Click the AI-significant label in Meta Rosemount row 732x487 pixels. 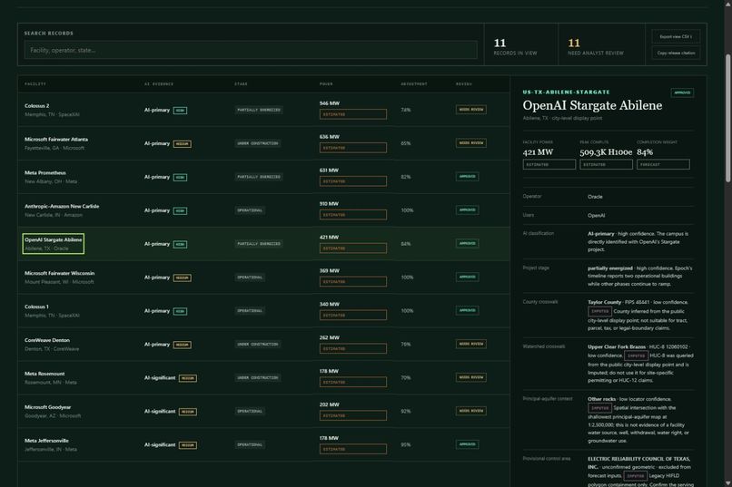coord(160,378)
